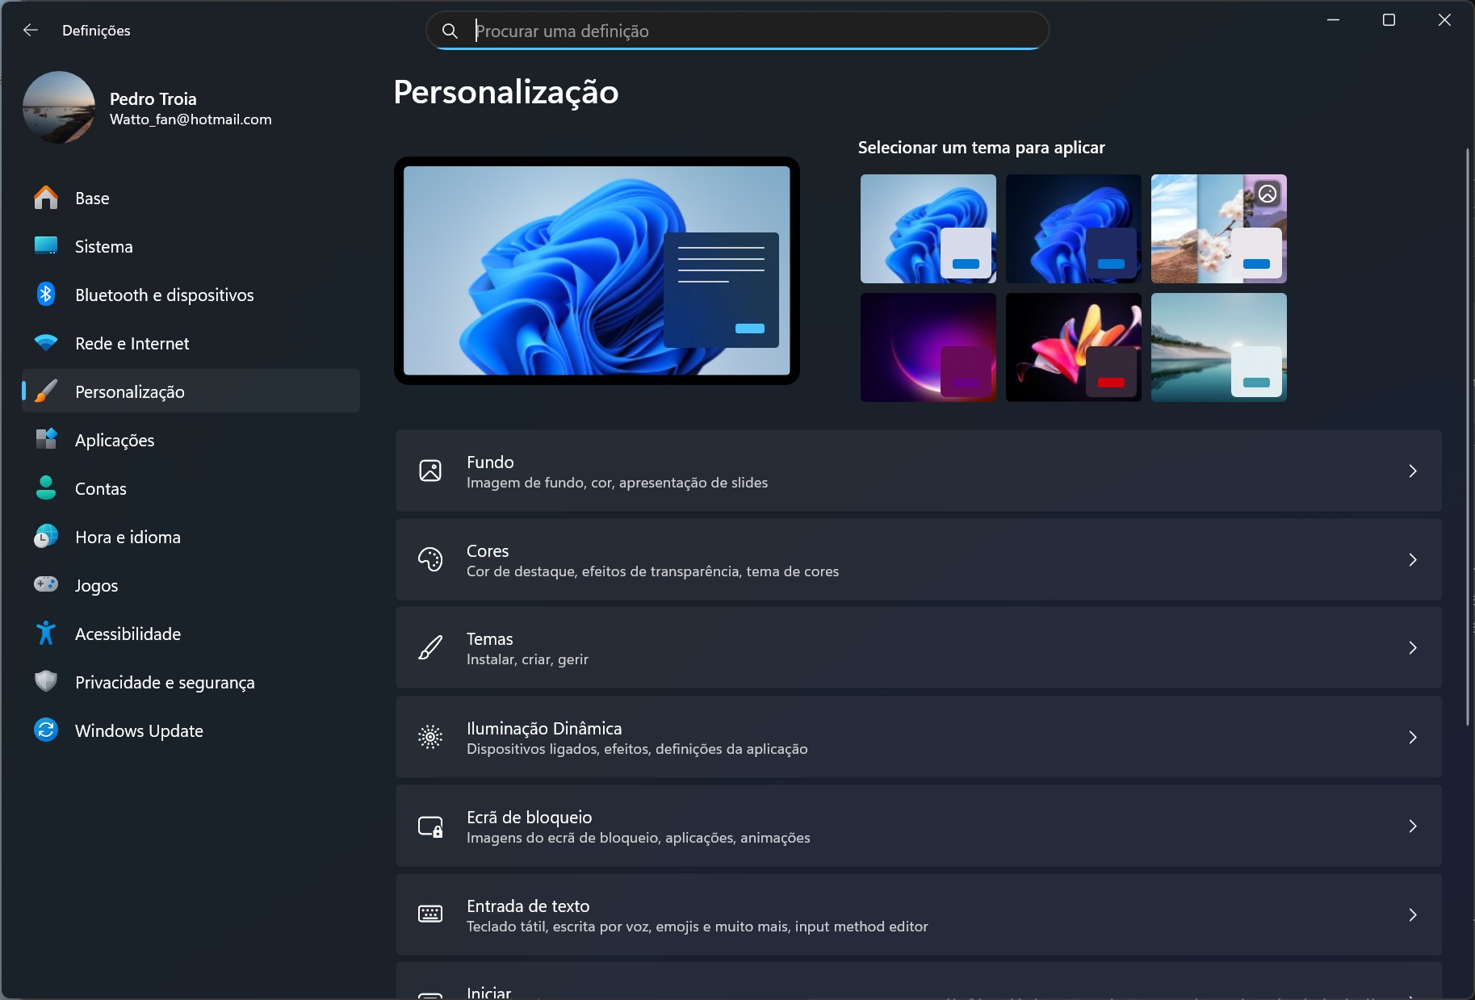
Task: Click the Acessibilidade person icon
Action: point(46,634)
